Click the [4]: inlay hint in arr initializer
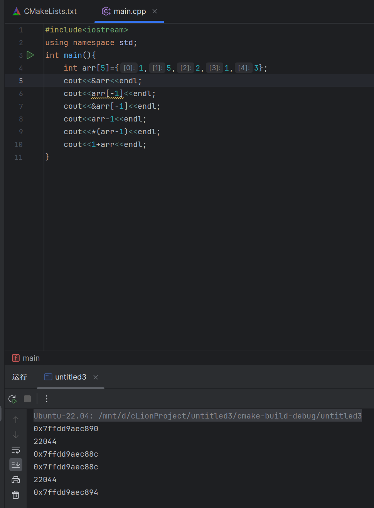 click(x=244, y=68)
